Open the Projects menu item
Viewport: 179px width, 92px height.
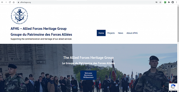click(x=111, y=33)
